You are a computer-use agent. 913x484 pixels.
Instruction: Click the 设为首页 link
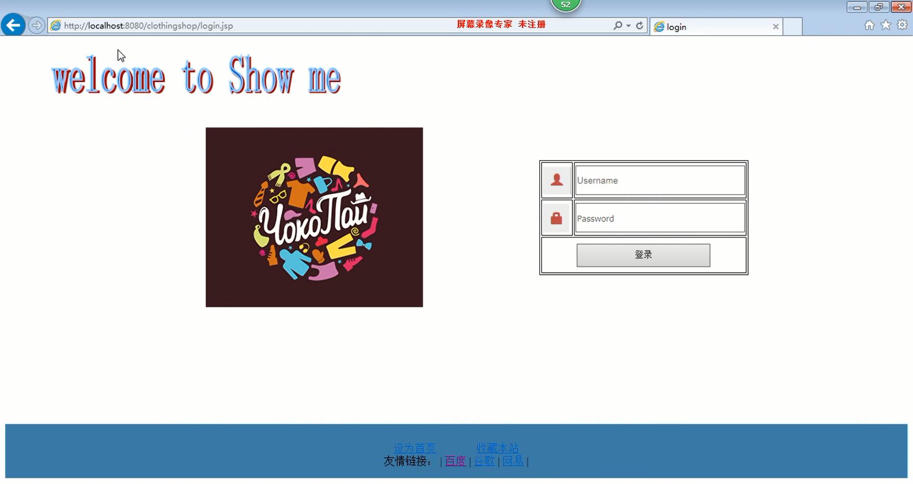(415, 448)
